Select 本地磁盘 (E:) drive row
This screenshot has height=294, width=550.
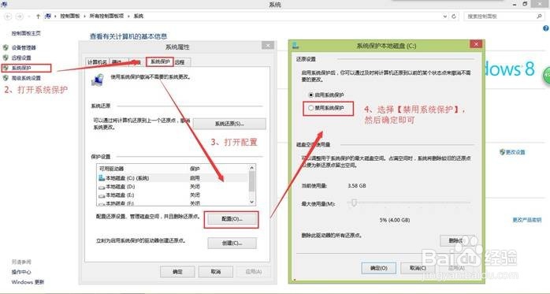tap(173, 195)
